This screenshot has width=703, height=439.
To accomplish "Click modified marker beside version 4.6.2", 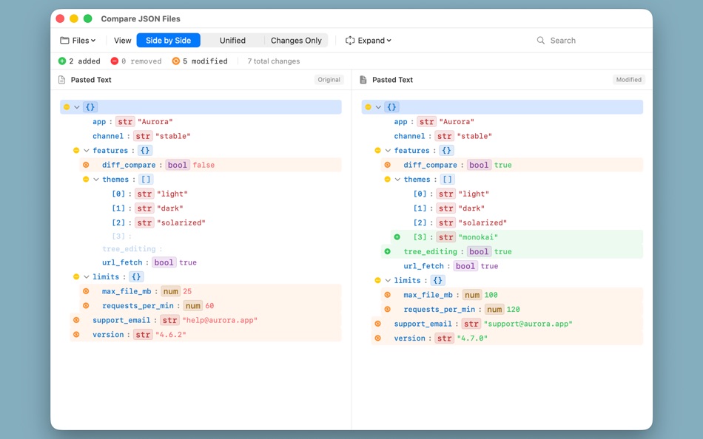I will 76,334.
